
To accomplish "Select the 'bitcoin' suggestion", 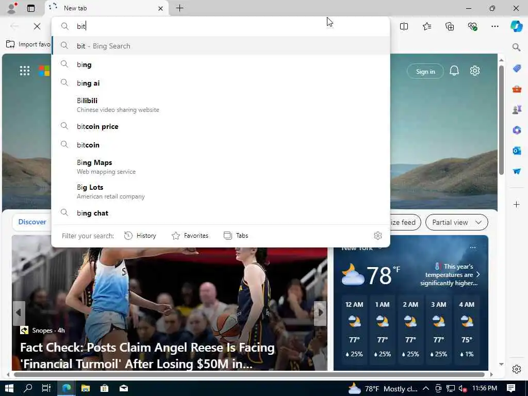I will coord(221,145).
